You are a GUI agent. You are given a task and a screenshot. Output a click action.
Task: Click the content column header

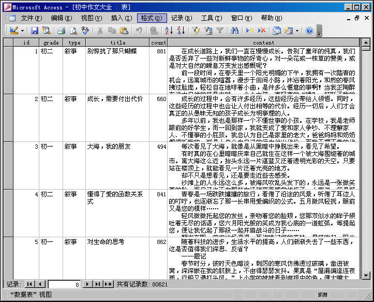263,42
